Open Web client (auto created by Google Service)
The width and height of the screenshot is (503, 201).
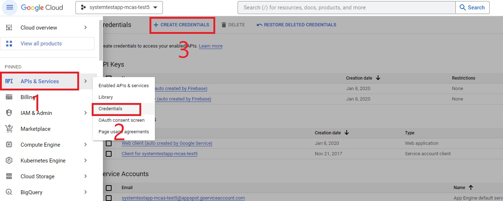tap(167, 143)
